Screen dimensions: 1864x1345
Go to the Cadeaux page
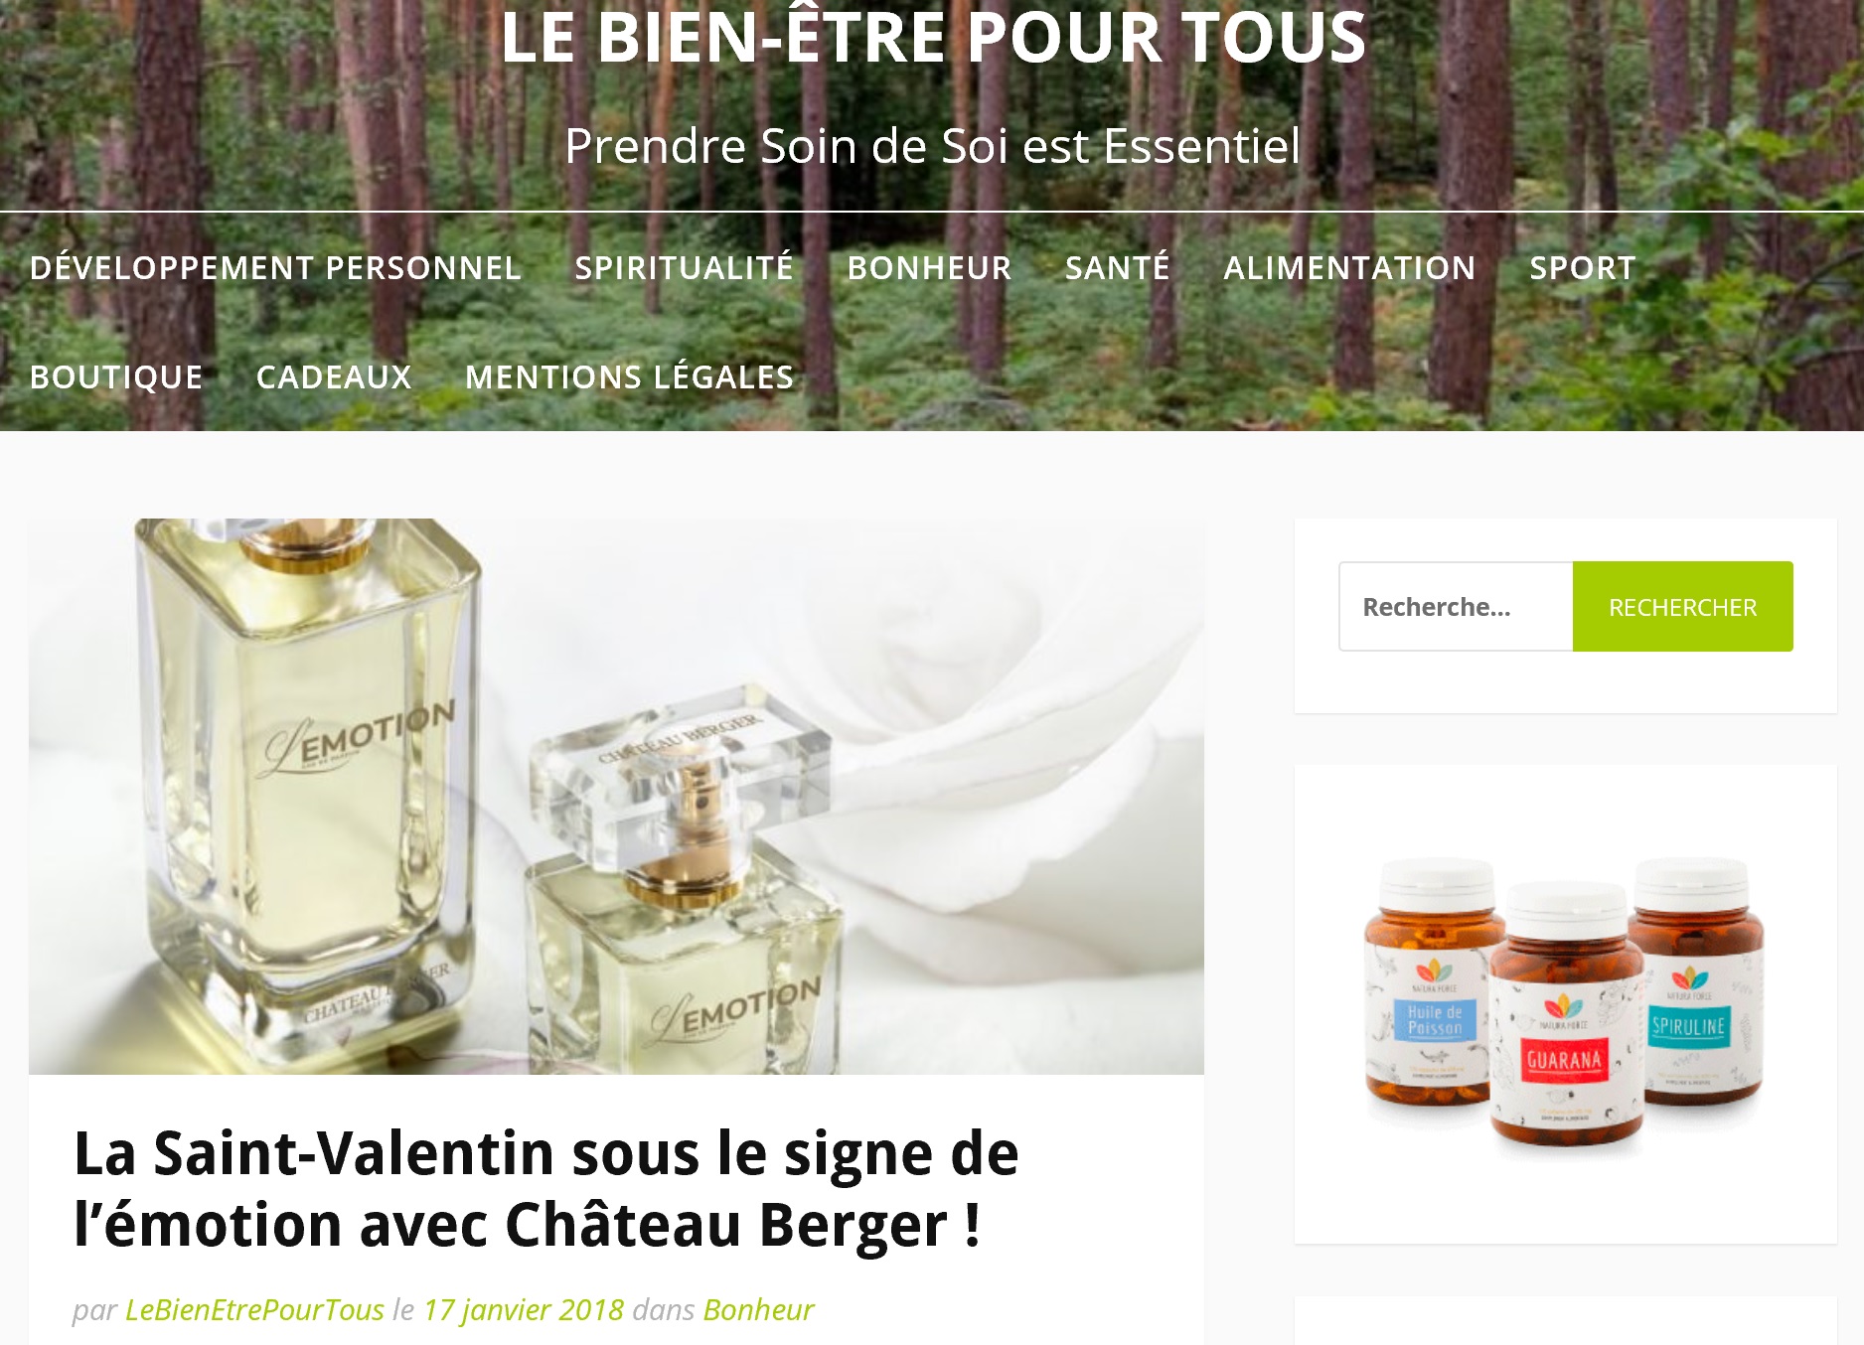click(x=334, y=376)
